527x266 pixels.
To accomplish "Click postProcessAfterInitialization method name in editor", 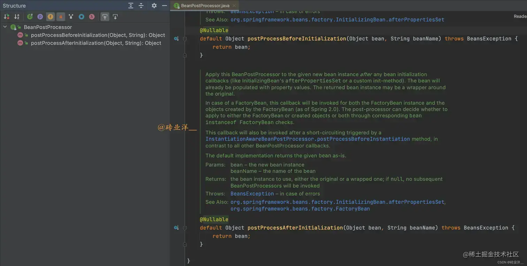I will point(295,228).
